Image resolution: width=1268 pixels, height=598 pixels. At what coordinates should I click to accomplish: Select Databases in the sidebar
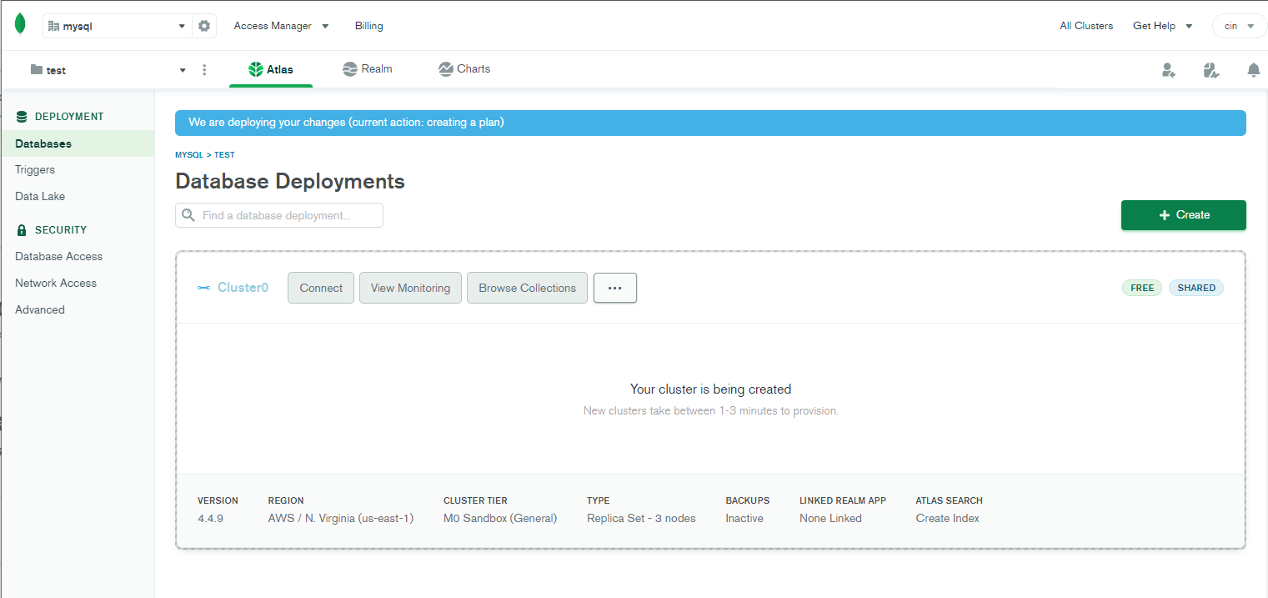(x=78, y=143)
